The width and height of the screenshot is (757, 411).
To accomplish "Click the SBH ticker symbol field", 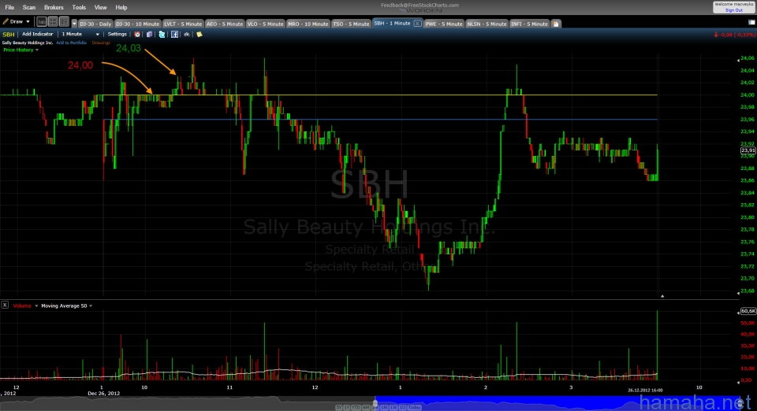I will (9, 34).
